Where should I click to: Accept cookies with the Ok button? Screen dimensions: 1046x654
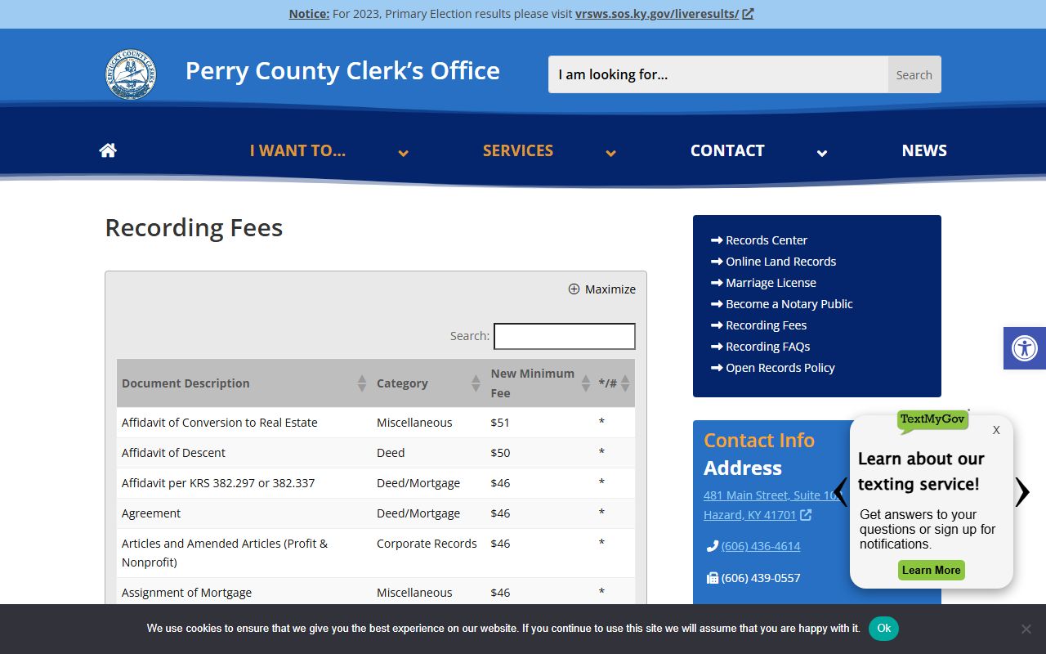883,629
